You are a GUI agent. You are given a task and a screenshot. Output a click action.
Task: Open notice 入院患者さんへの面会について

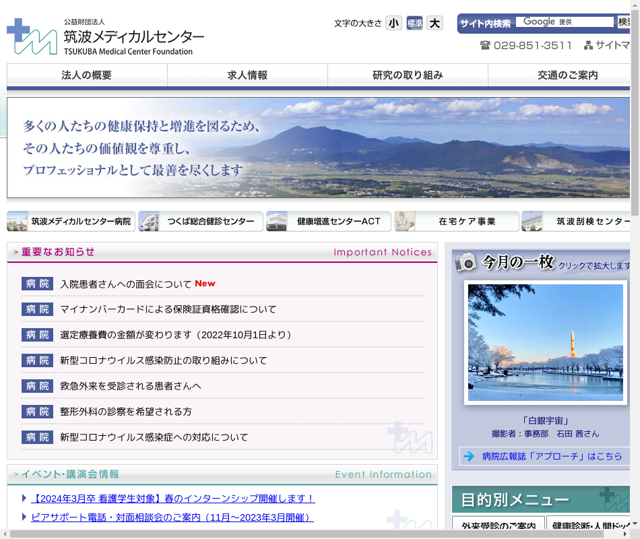pos(126,284)
